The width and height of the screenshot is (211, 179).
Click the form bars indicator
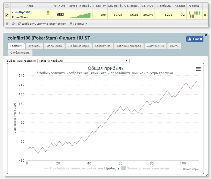(x=194, y=14)
